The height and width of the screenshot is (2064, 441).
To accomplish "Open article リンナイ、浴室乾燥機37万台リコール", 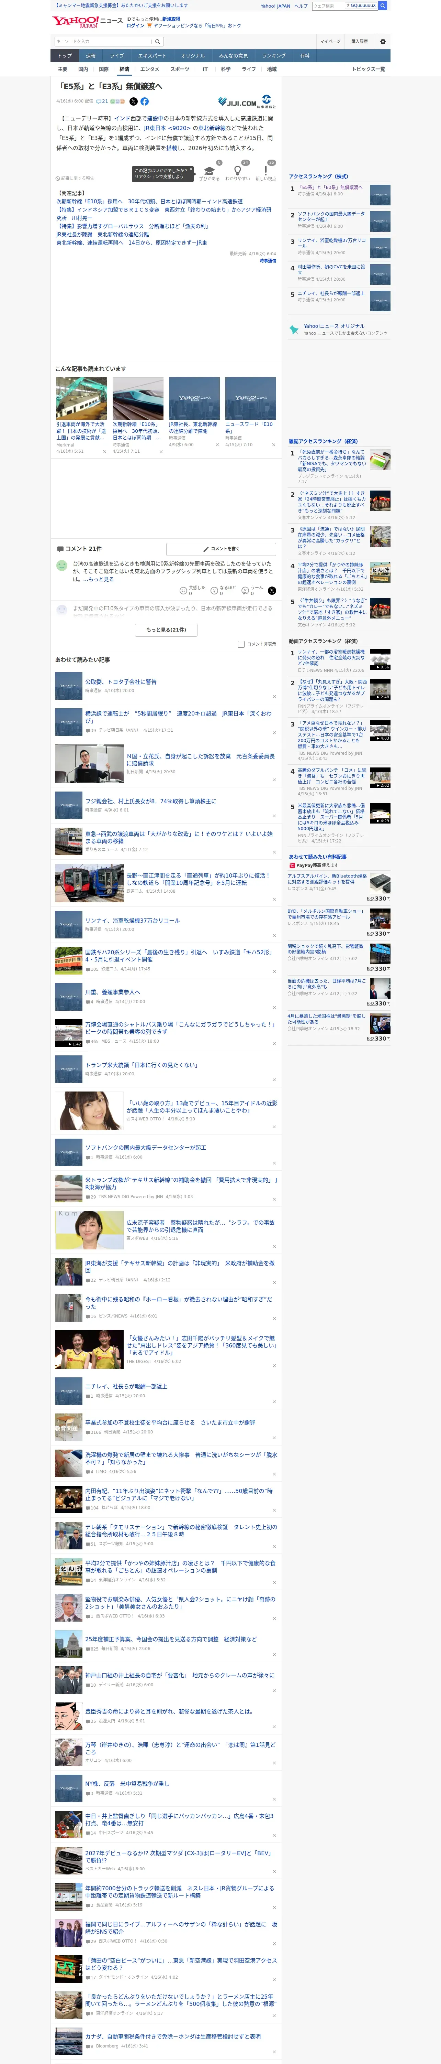I will pyautogui.click(x=132, y=921).
